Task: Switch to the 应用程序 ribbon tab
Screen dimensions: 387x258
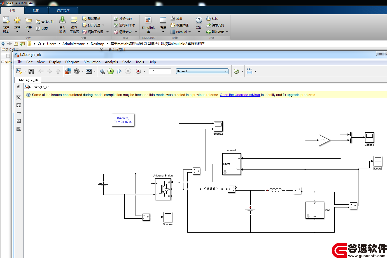Action: click(63, 11)
